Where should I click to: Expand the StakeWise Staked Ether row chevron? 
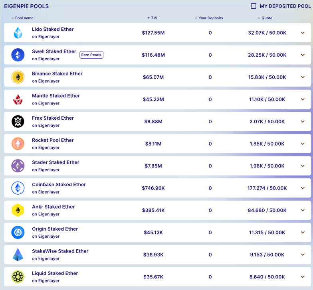pyautogui.click(x=303, y=254)
